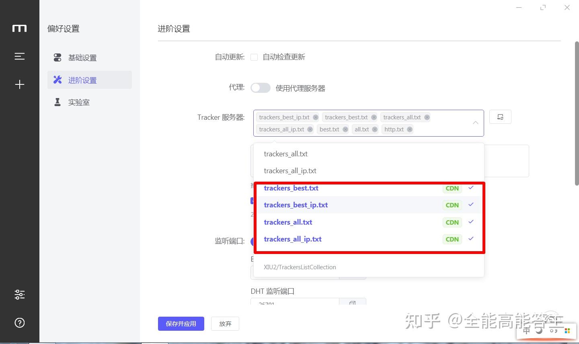Select trackers_best_ip.txt from the dropdown list

296,205
